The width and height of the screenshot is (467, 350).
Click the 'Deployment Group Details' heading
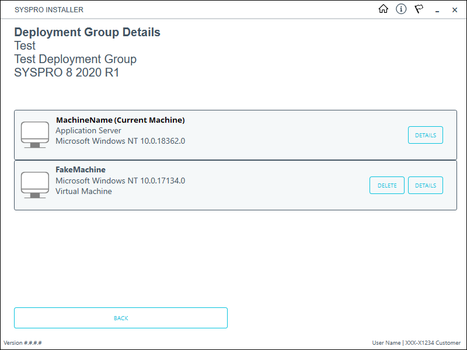87,32
